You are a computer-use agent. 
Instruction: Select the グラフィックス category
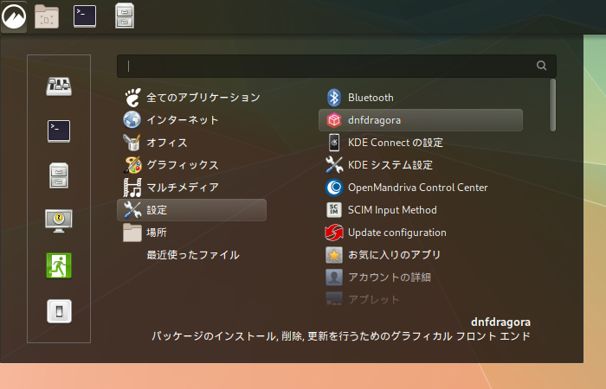pyautogui.click(x=191, y=165)
